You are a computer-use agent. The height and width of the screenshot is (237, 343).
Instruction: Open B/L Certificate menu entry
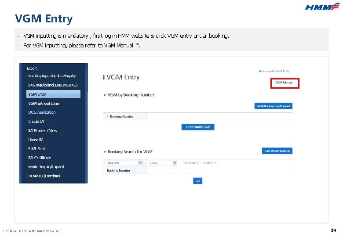40,158
